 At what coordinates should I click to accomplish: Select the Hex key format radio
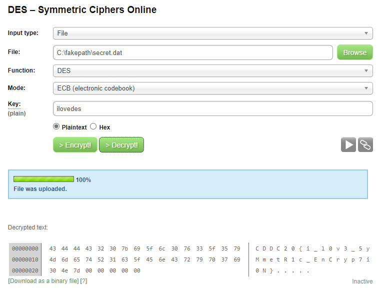click(93, 126)
